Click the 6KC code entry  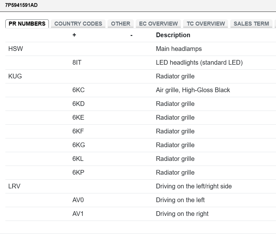coord(78,90)
